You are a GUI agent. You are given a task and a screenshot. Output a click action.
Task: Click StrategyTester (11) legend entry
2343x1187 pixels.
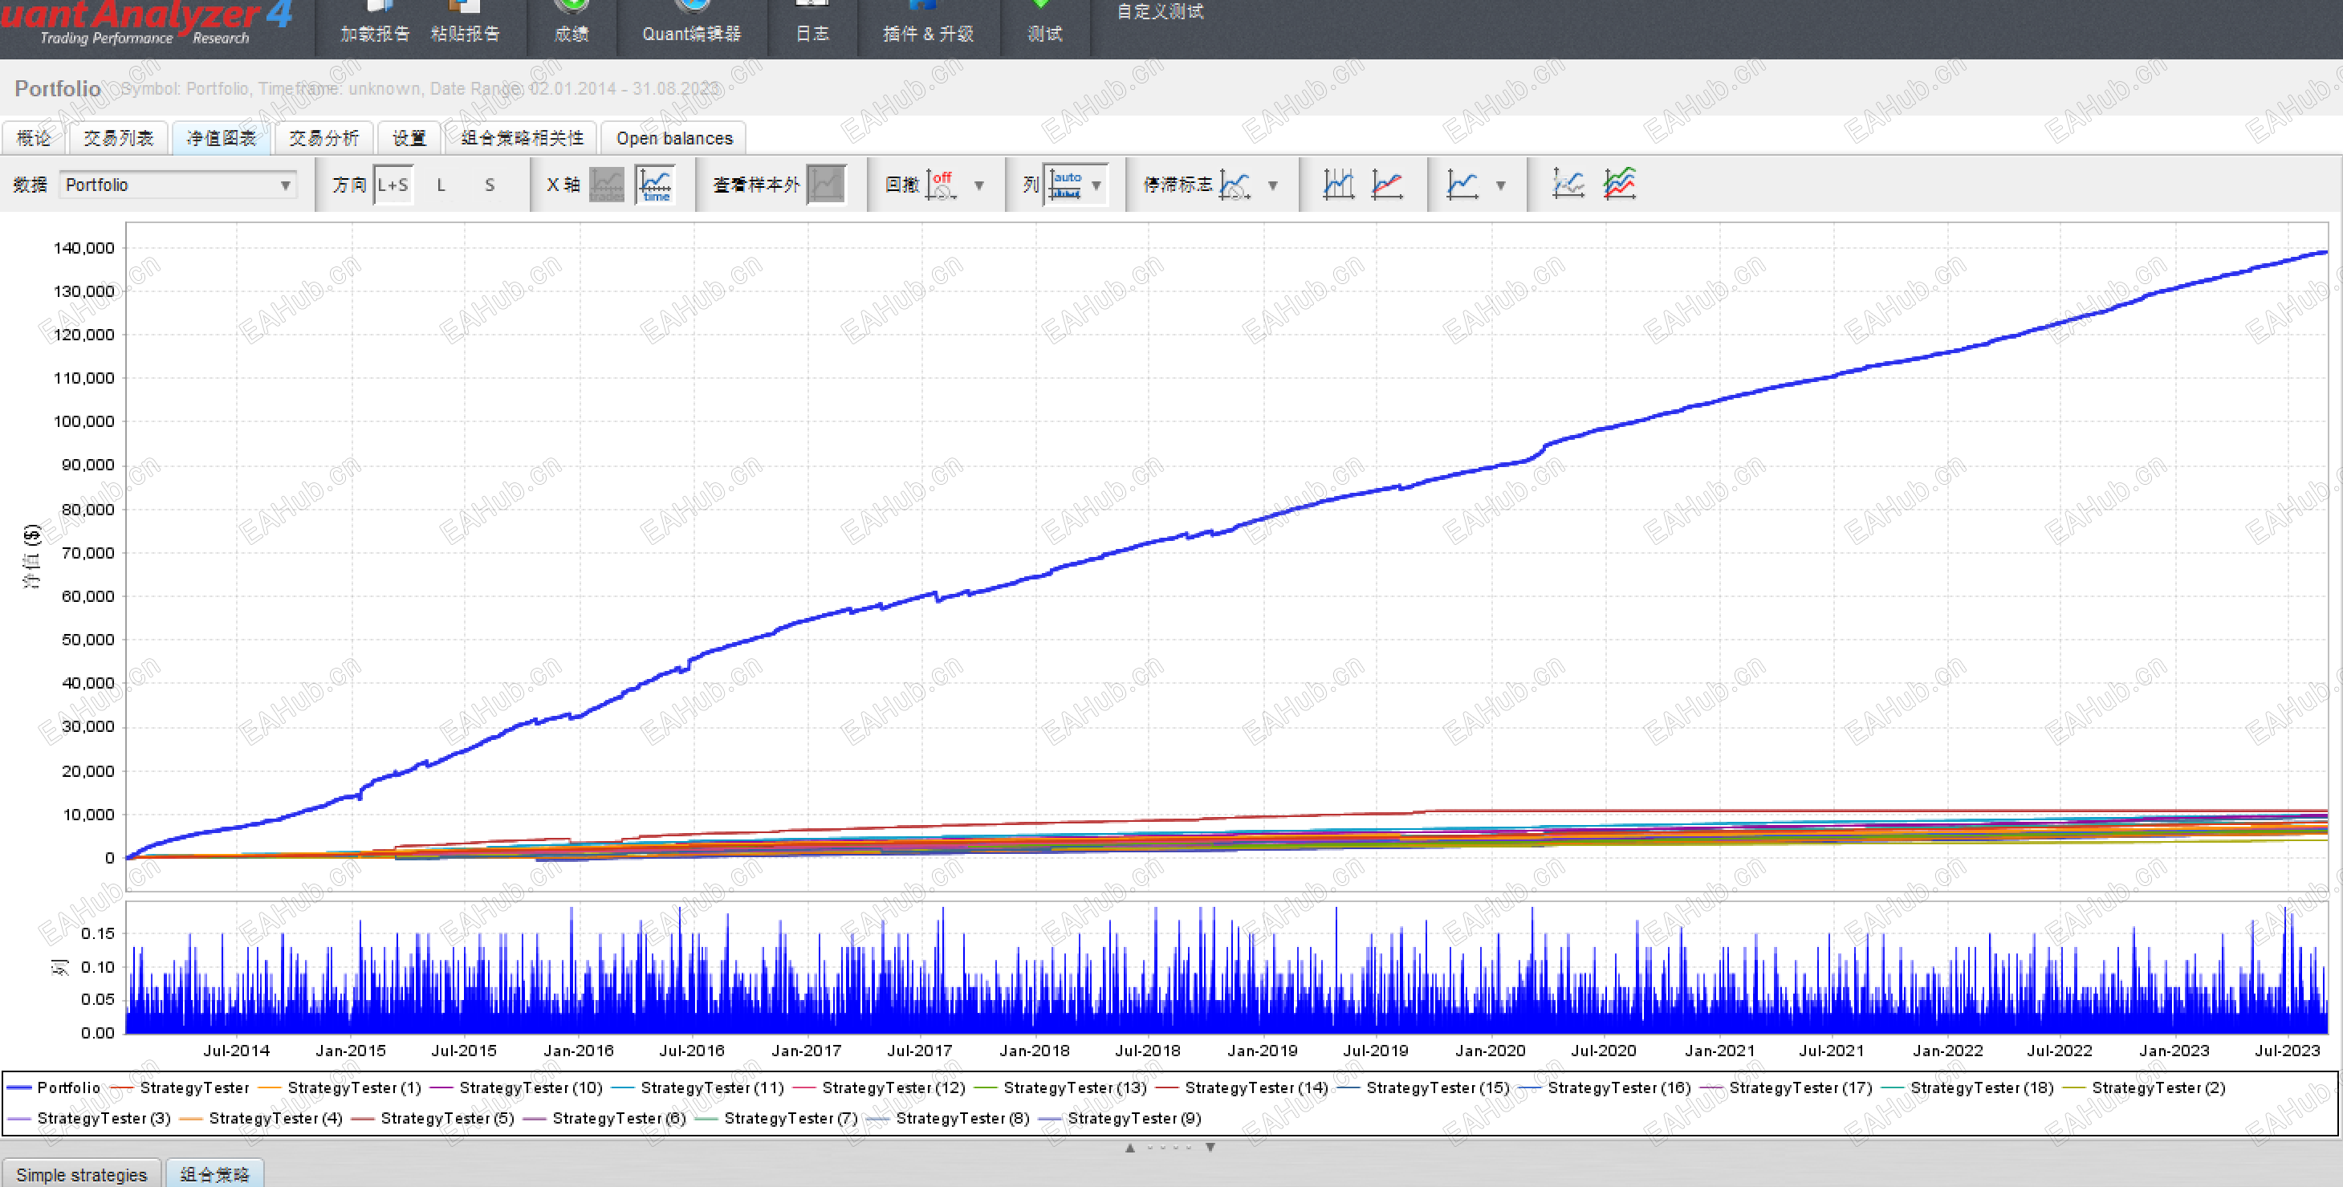(698, 1087)
